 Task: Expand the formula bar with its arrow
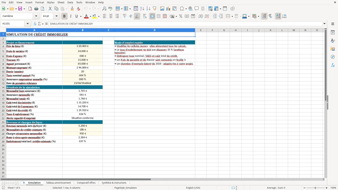coord(324,24)
